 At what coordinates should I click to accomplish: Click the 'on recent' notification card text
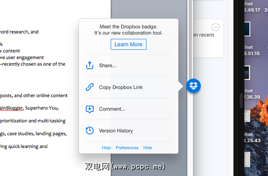[x=203, y=35]
